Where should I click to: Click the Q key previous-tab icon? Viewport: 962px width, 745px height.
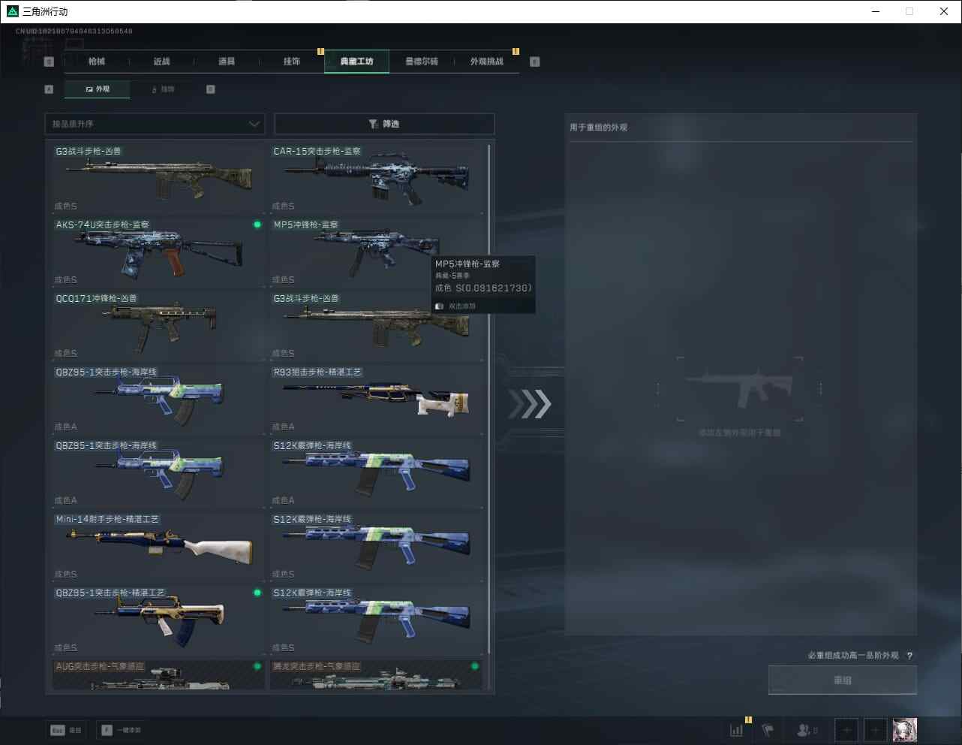pos(50,62)
